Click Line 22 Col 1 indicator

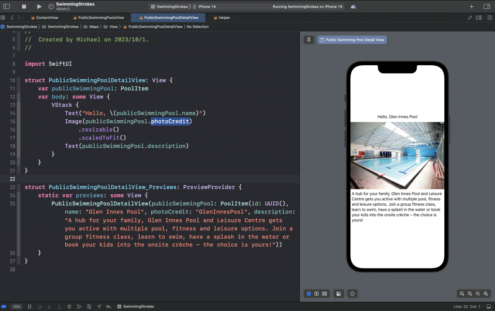pos(467,307)
